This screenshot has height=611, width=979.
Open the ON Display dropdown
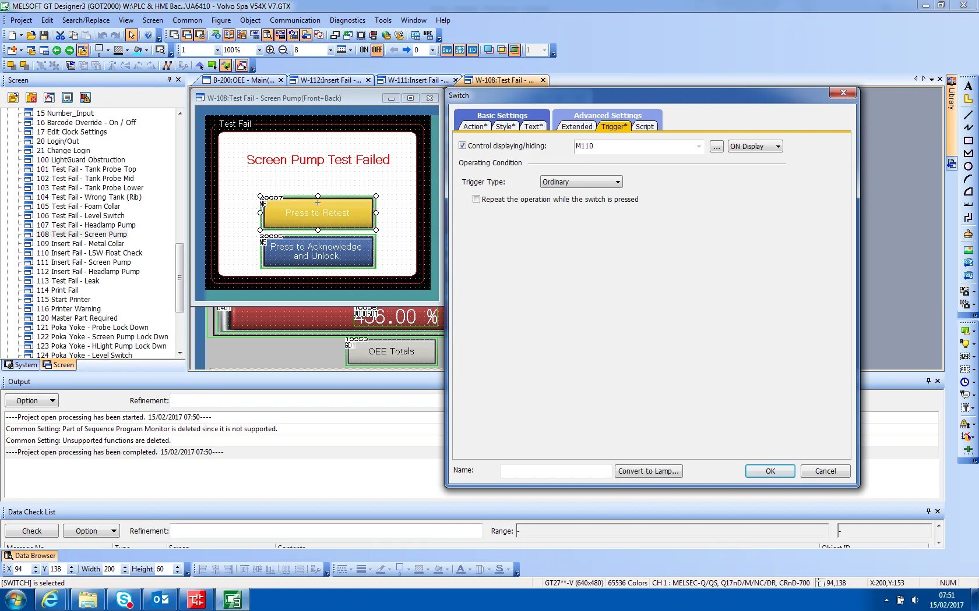tap(755, 147)
